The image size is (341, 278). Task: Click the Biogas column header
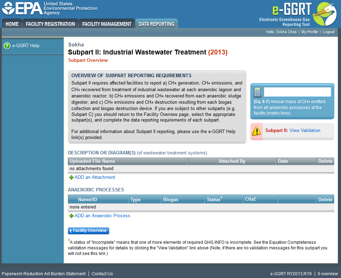tap(183, 199)
